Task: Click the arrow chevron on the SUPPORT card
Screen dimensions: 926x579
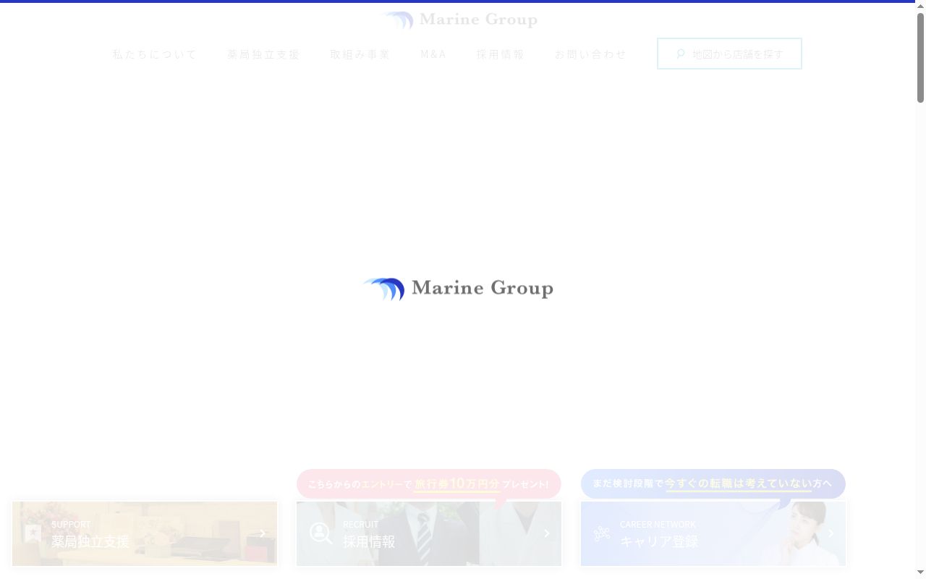Action: tap(263, 533)
